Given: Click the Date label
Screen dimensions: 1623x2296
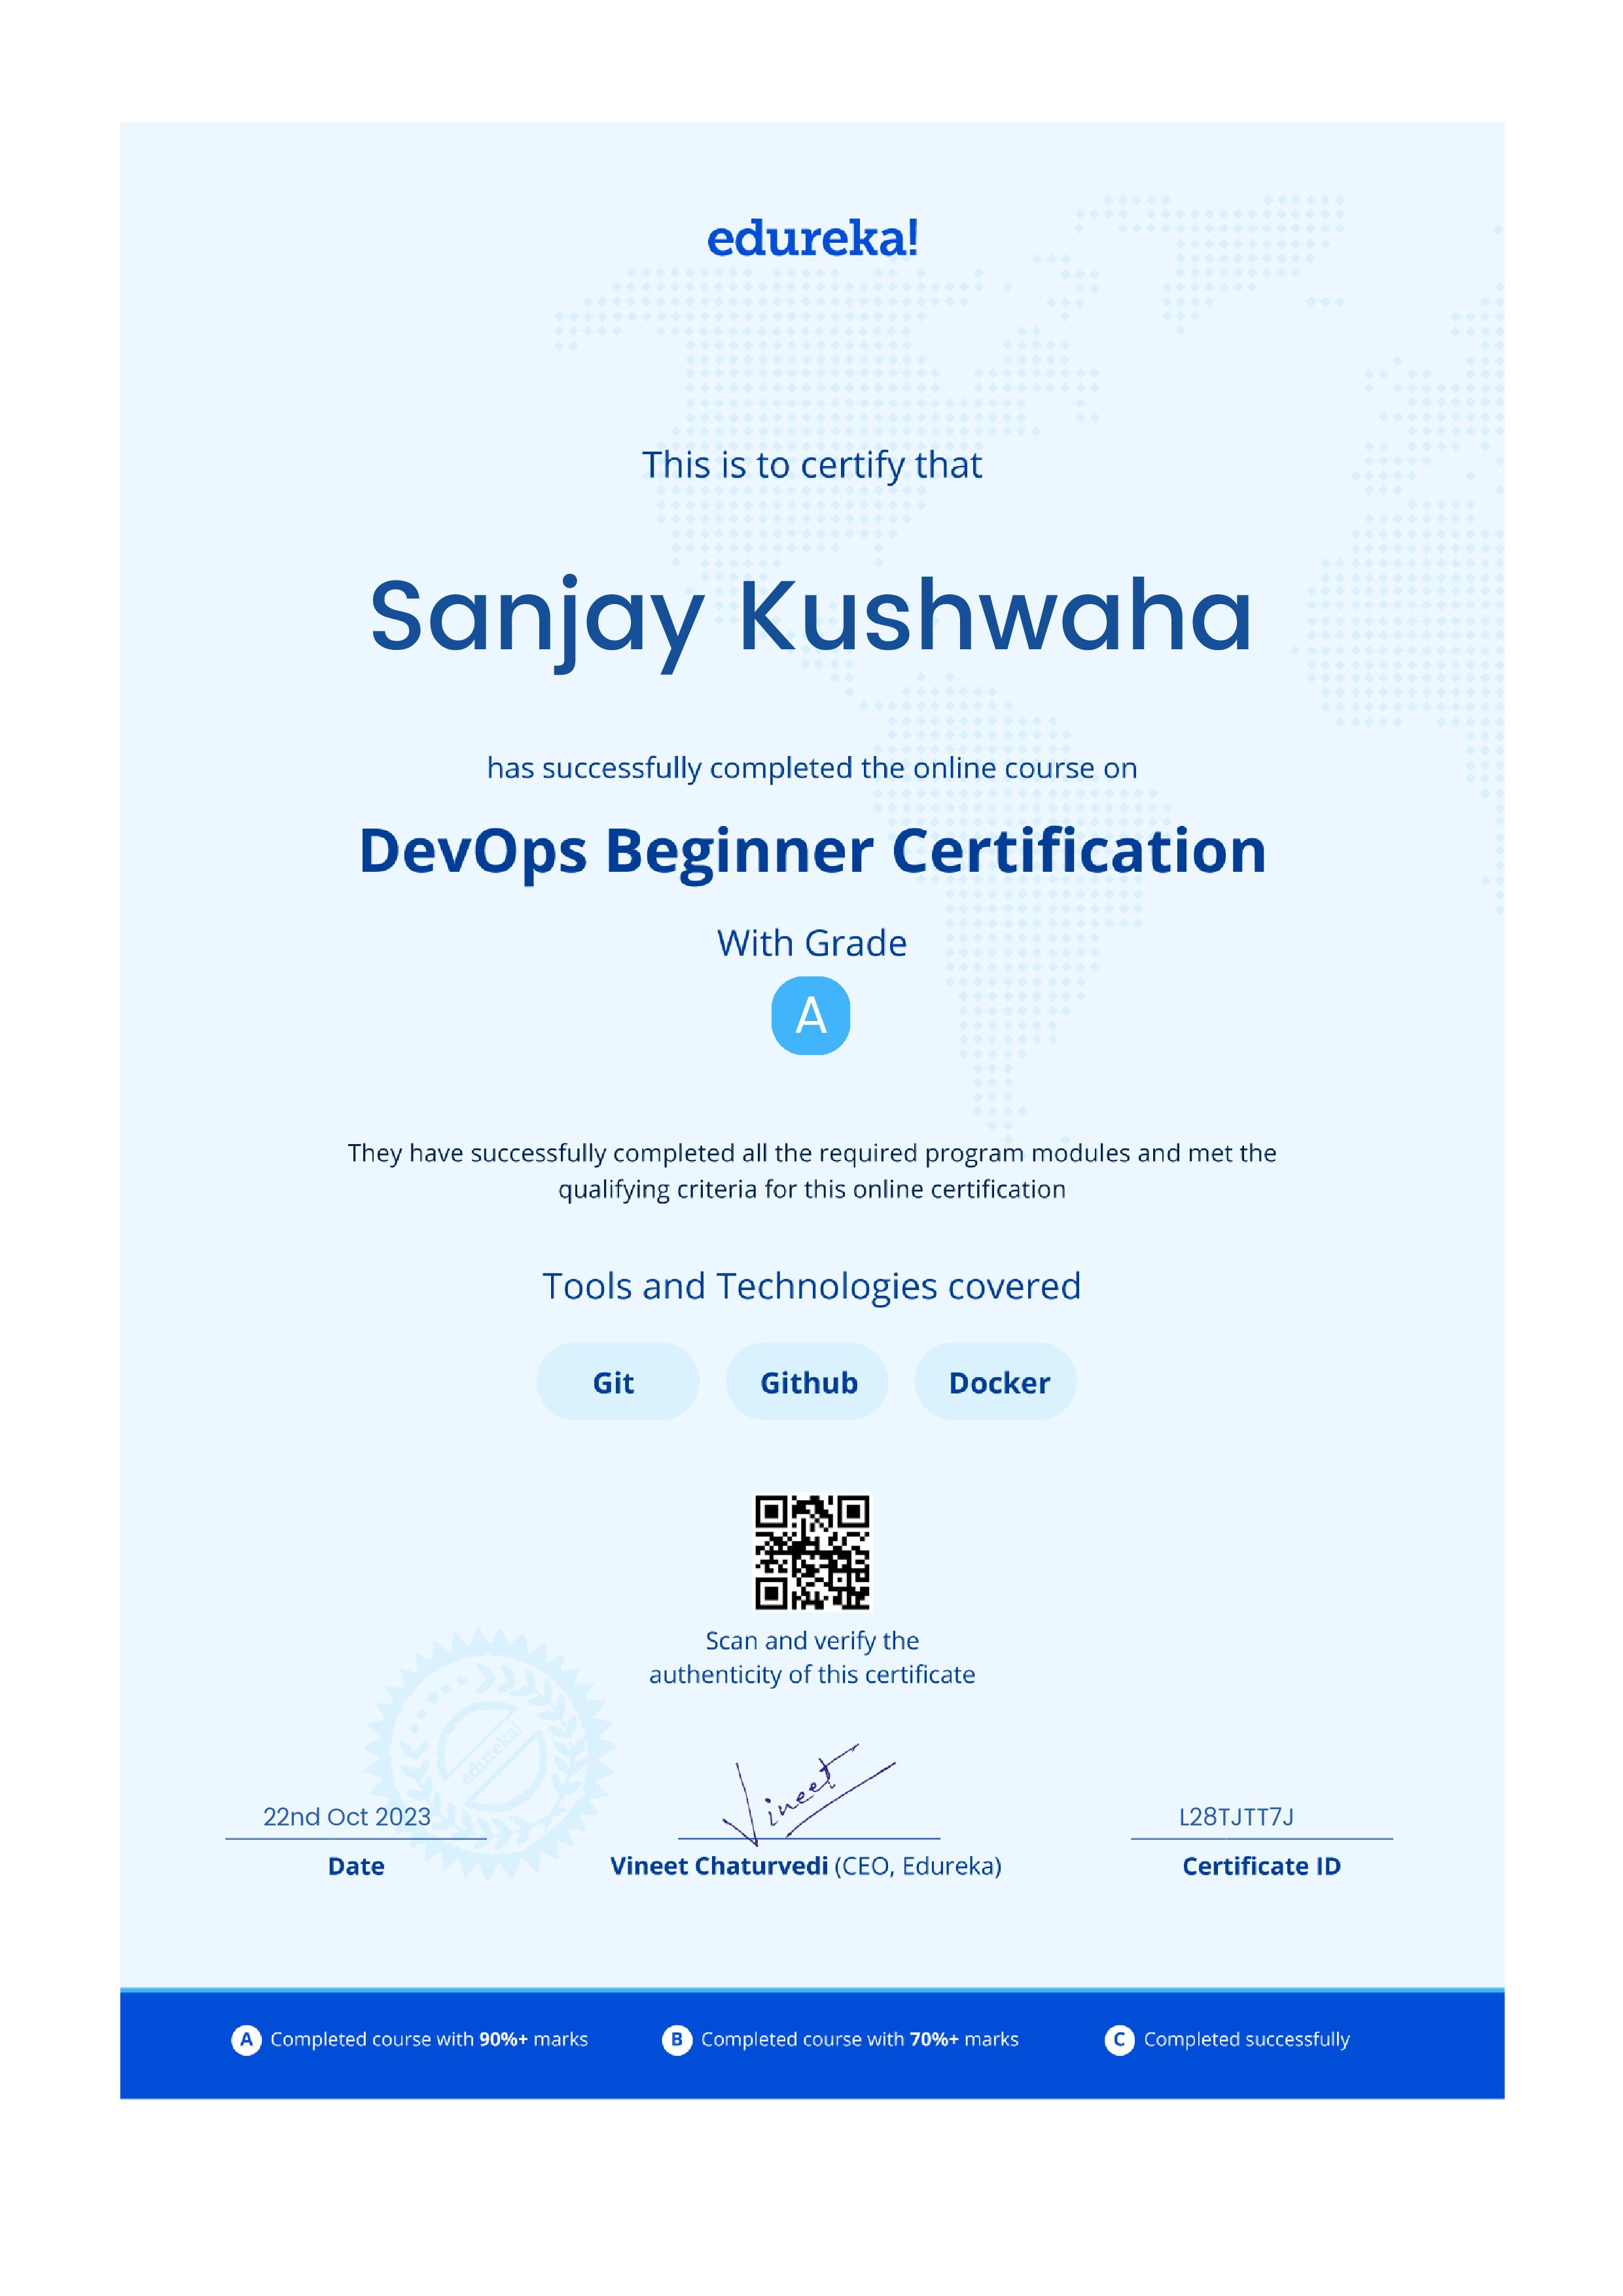Looking at the screenshot, I should 356,1866.
